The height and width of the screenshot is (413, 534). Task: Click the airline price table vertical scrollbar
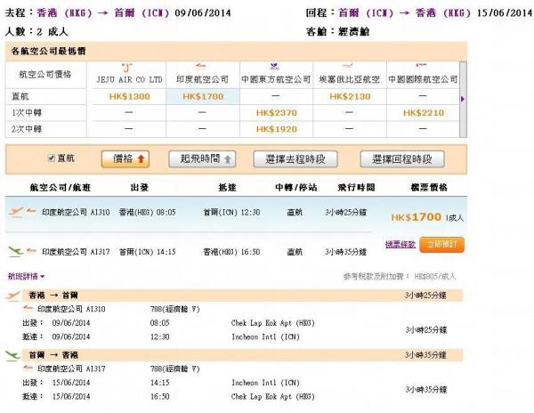point(463,100)
